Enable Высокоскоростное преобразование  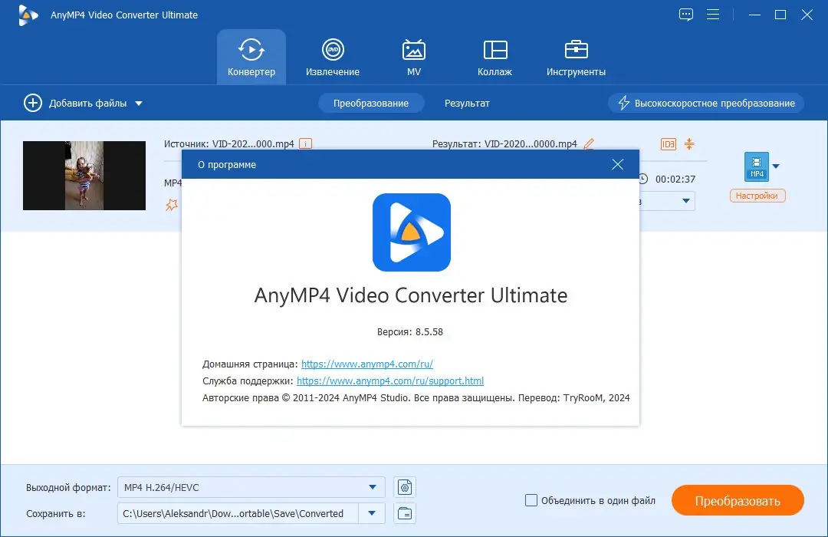[706, 103]
